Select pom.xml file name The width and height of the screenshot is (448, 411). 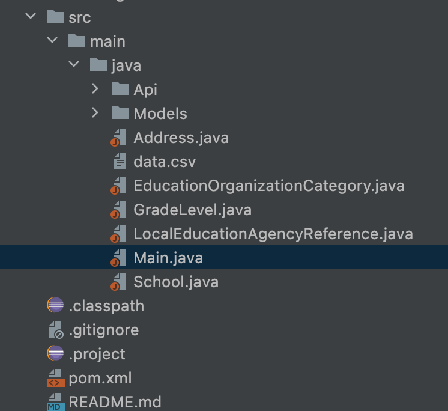pyautogui.click(x=100, y=378)
